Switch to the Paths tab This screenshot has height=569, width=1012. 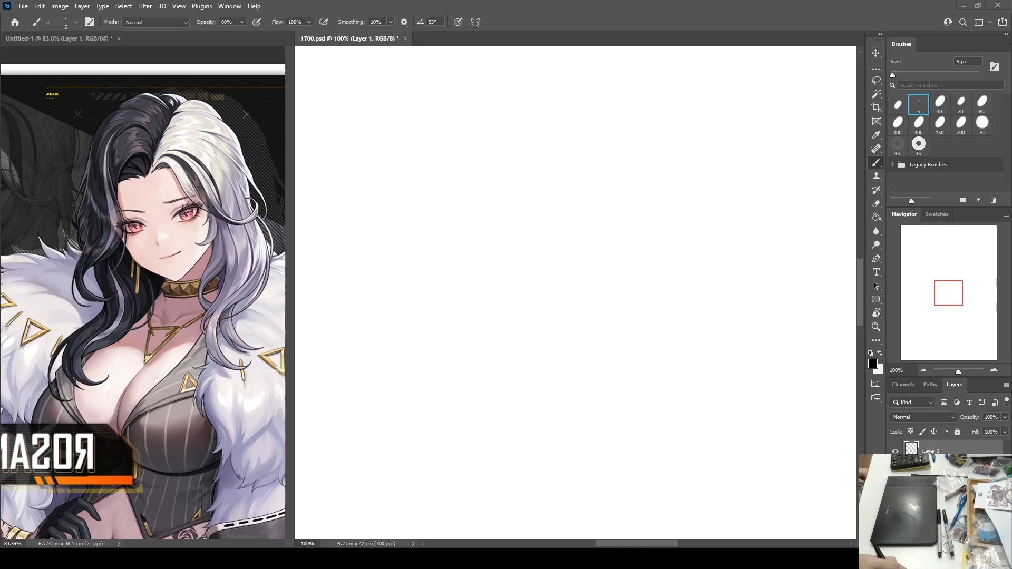tap(930, 385)
